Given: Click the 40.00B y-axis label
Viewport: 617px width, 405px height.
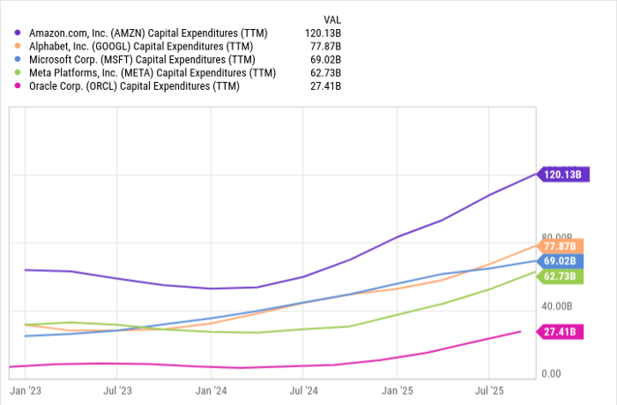Looking at the screenshot, I should [x=556, y=306].
